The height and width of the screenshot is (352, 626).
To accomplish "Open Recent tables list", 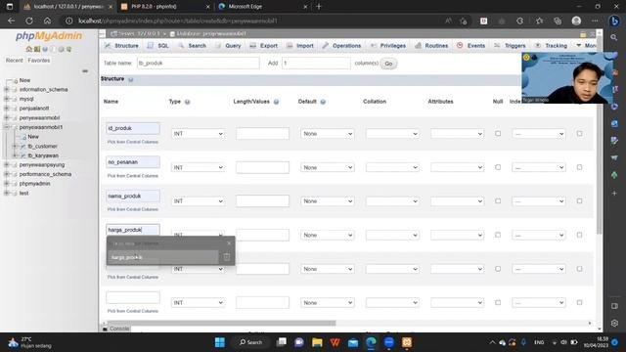I will coord(15,61).
